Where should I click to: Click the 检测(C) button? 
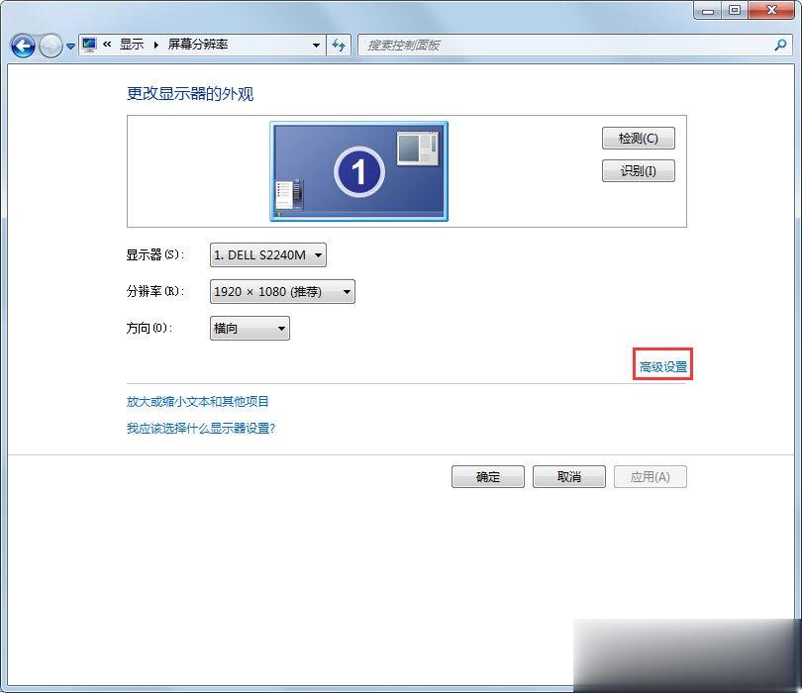(639, 138)
